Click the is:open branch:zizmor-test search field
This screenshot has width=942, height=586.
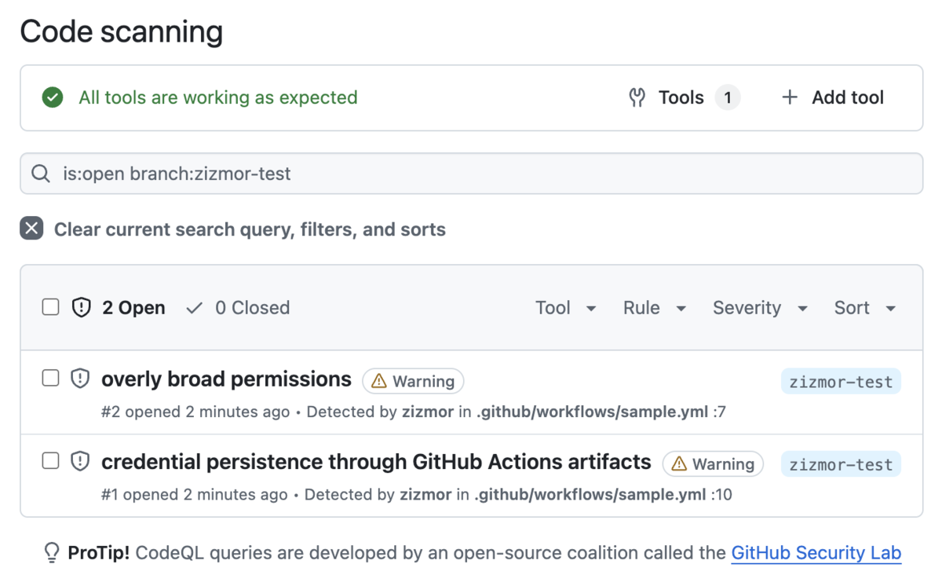pyautogui.click(x=471, y=174)
